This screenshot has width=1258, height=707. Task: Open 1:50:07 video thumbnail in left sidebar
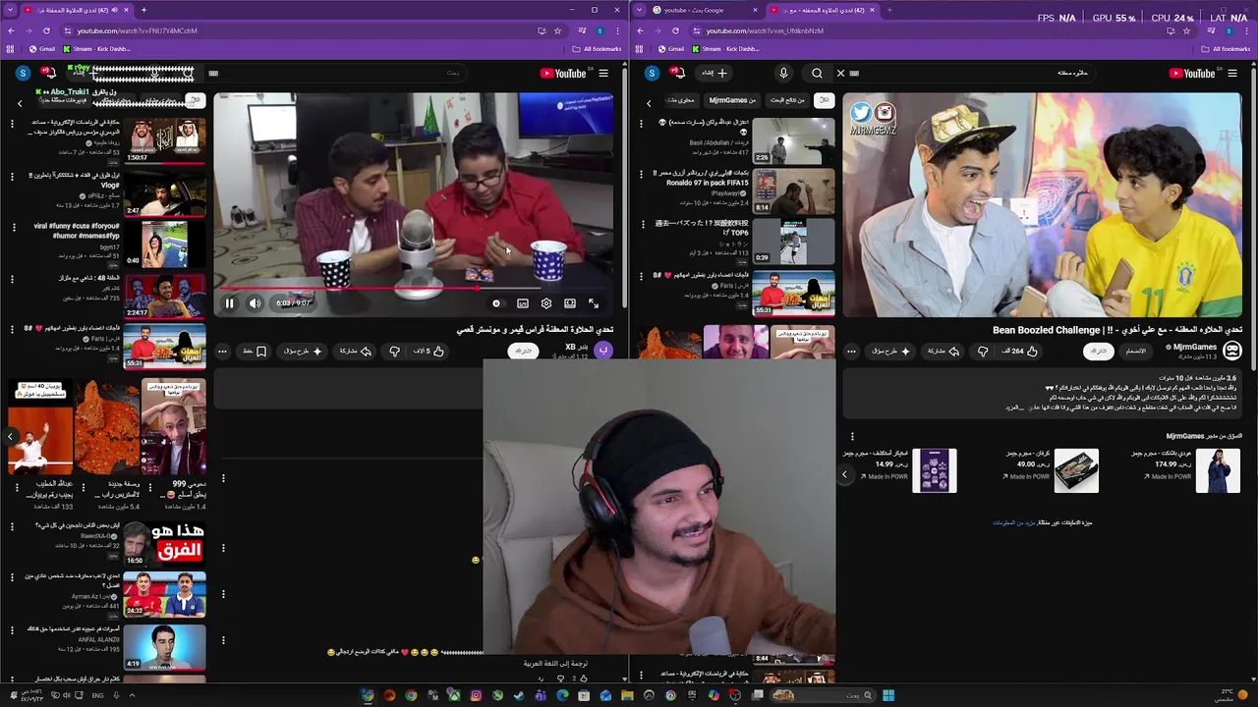(x=164, y=139)
